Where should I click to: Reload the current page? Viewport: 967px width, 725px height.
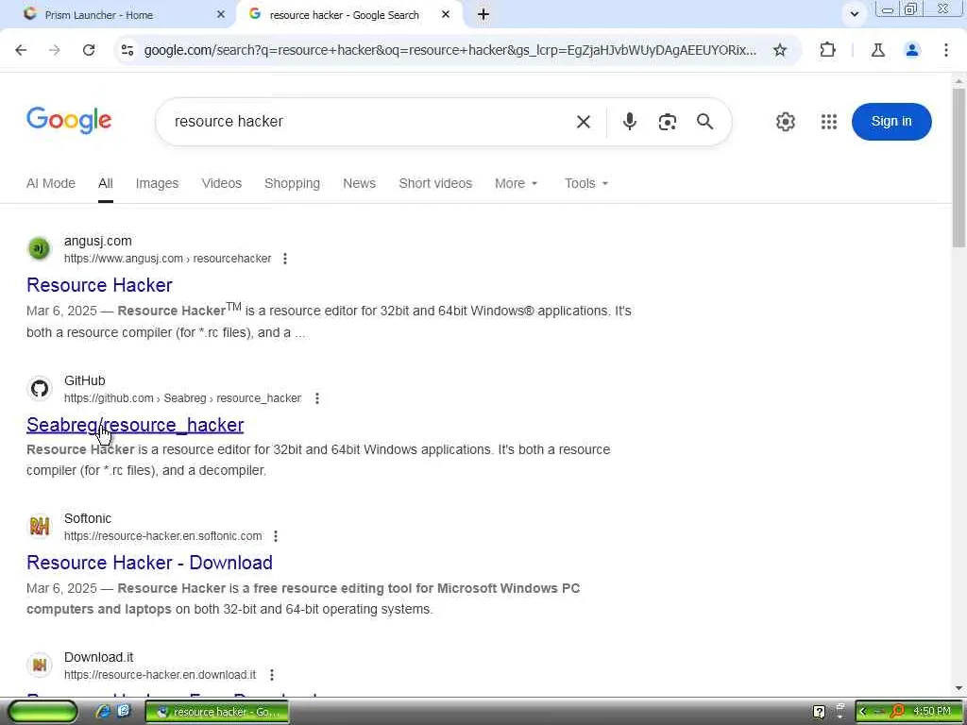pos(89,50)
